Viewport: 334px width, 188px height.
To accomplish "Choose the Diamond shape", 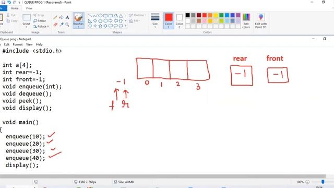I will [95, 21].
